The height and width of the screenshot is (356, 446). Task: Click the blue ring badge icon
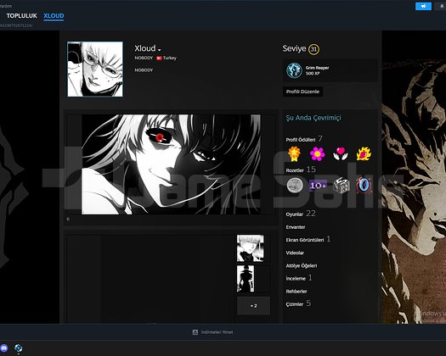(364, 186)
